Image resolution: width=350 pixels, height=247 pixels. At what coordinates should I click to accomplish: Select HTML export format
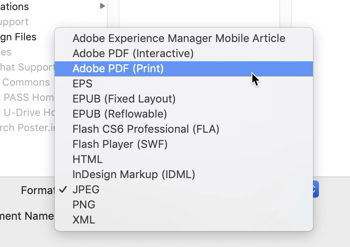(184, 159)
